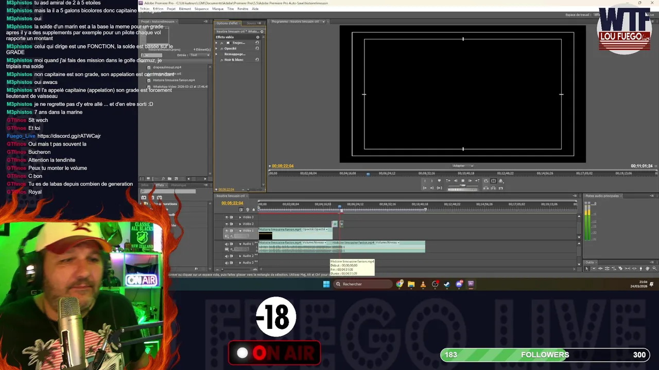Open VLC from the taskbar
Viewport: 659px width, 370px height.
(423, 284)
